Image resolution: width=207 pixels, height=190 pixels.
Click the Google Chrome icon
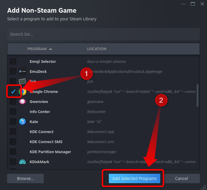[23, 92]
